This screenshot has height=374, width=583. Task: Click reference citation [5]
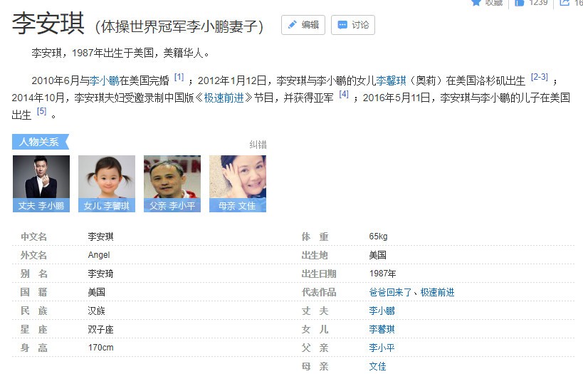point(41,111)
